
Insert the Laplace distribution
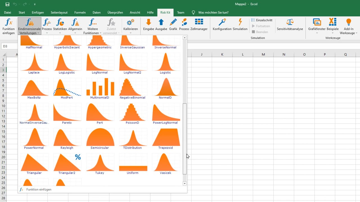point(34,64)
